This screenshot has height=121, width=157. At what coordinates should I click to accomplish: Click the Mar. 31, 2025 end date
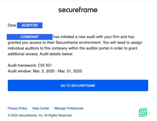[70, 71]
